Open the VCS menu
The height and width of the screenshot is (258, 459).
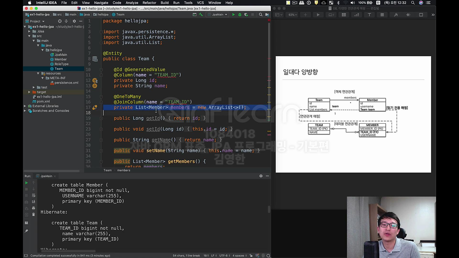coord(200,3)
